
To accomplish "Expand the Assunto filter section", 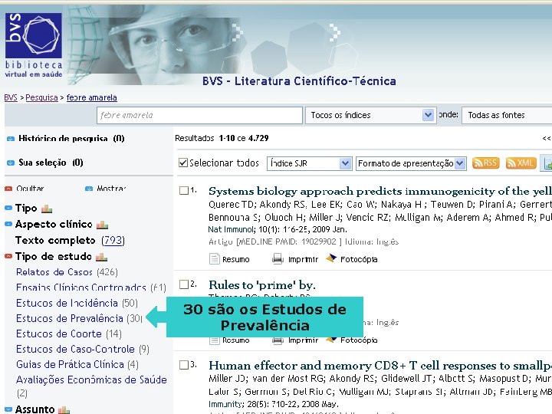I will tap(8, 409).
